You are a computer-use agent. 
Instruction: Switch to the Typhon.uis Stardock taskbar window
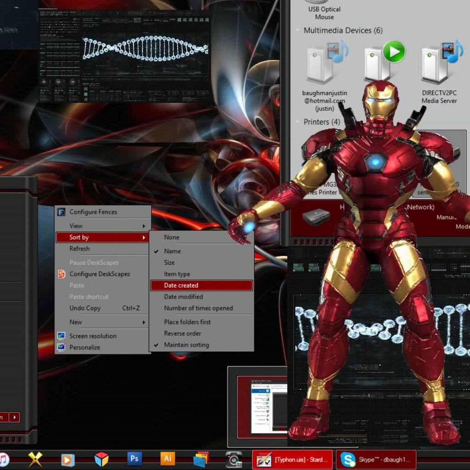(292, 459)
